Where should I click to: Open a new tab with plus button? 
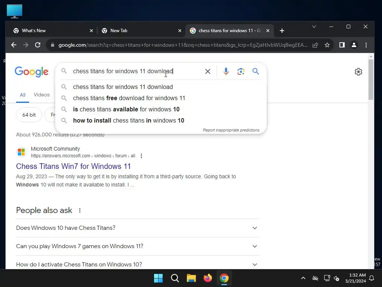coord(282,31)
